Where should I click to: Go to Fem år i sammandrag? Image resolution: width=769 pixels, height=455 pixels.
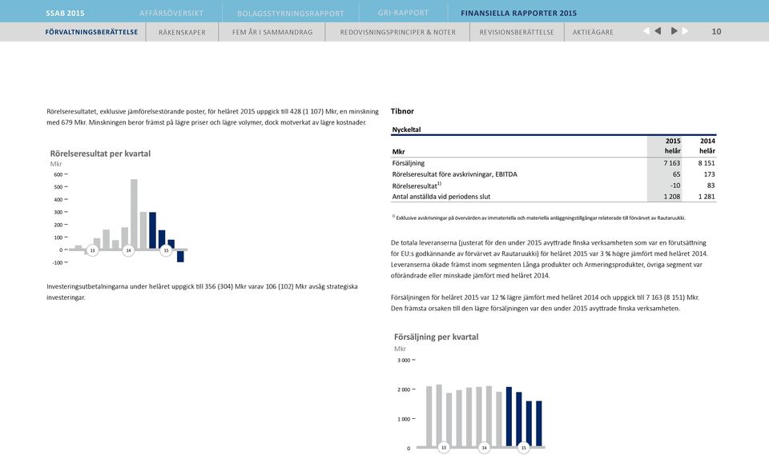tap(272, 32)
